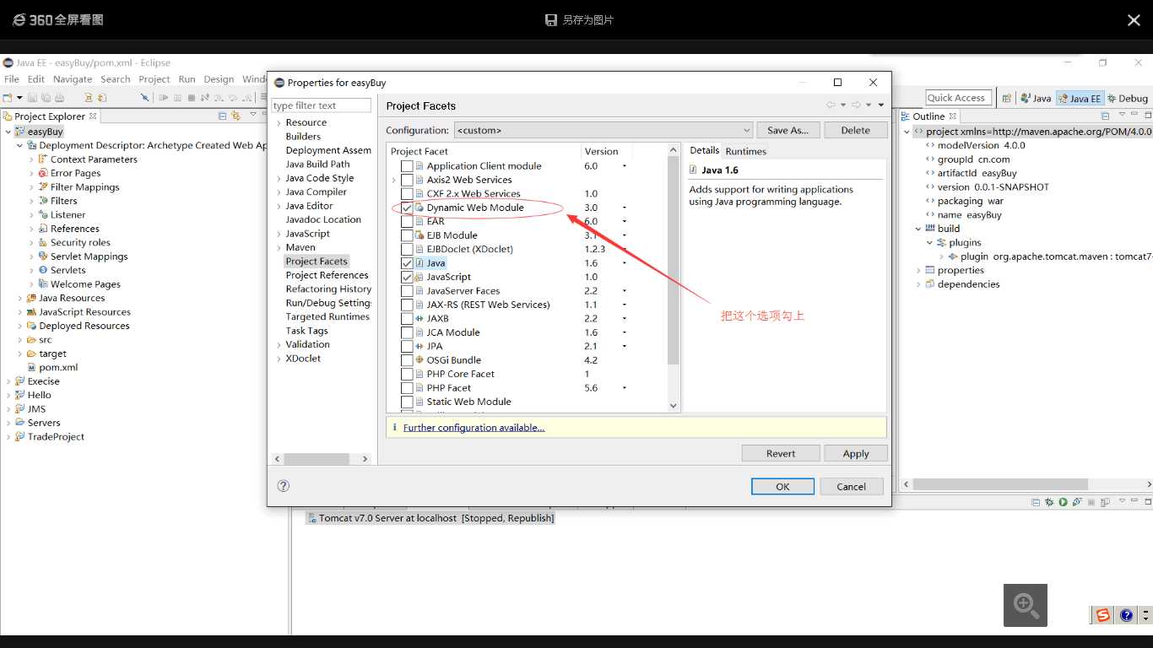
Task: Check the Static Web Module checkbox
Action: pyautogui.click(x=407, y=402)
